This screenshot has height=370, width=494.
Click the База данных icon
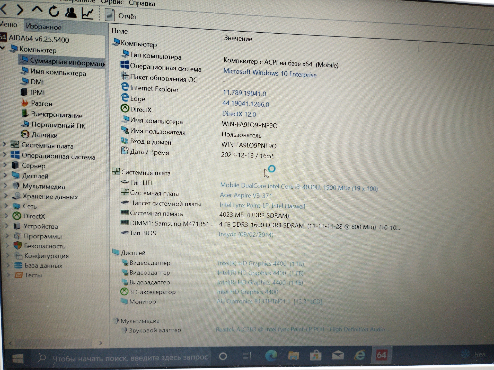tap(18, 265)
